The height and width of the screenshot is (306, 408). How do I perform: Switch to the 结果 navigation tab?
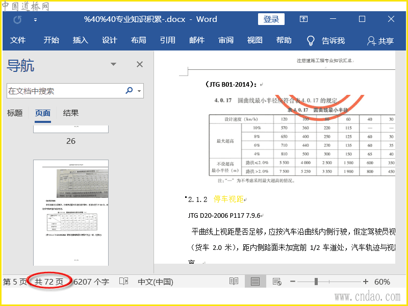[x=71, y=113]
